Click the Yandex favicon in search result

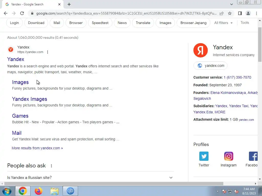pyautogui.click(x=11, y=50)
